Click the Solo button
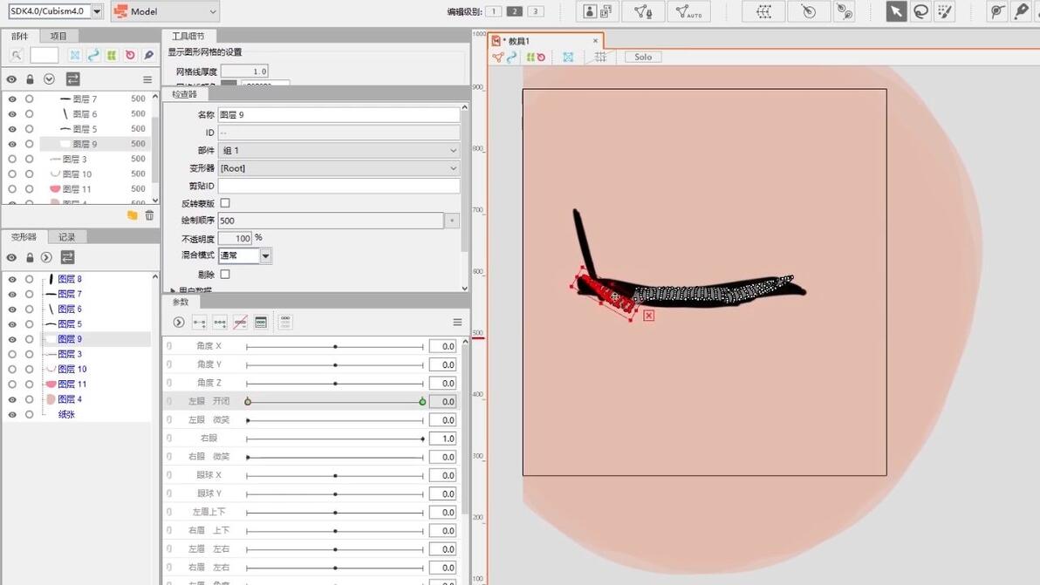This screenshot has width=1040, height=585. [x=643, y=57]
